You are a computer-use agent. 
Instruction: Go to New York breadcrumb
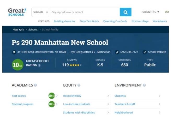tap(18, 30)
